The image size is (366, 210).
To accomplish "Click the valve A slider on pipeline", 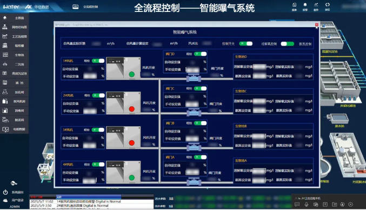I will click(x=194, y=182).
